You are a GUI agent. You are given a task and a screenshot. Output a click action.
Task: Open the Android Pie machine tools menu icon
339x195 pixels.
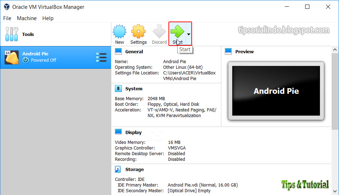click(x=101, y=57)
